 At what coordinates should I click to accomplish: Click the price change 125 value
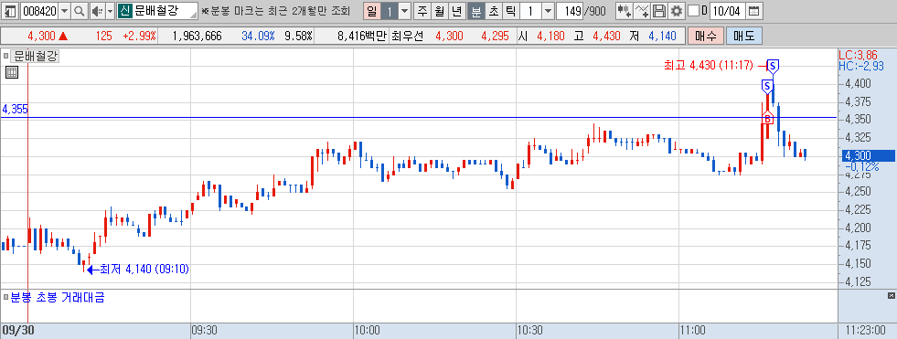103,36
